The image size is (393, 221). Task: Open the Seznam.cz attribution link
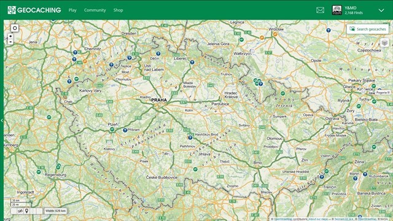[344, 219]
